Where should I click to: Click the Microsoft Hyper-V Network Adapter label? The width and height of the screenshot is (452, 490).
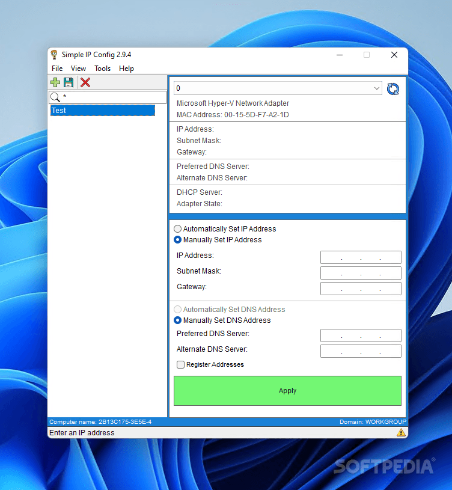pyautogui.click(x=233, y=103)
